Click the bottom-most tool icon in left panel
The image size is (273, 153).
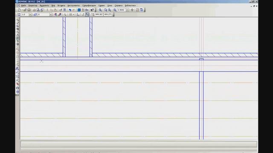point(17,92)
